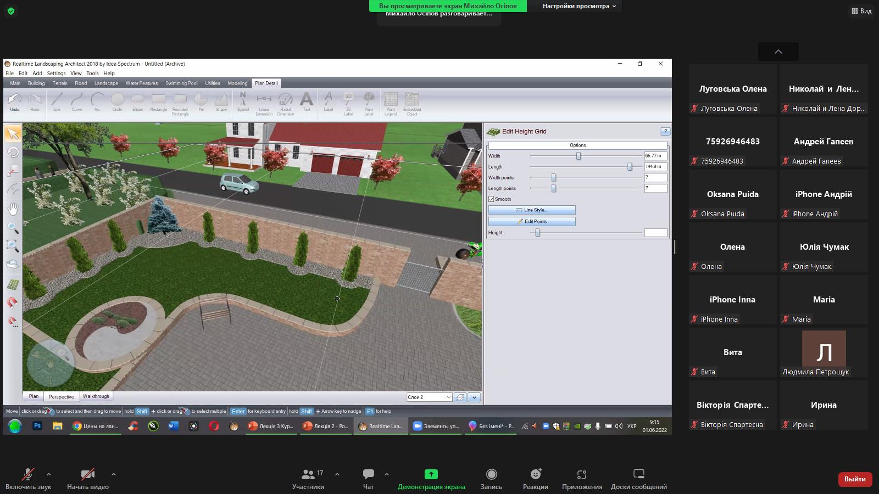This screenshot has width=879, height=494.
Task: Switch to the Landscape ribbon tab
Action: click(106, 83)
